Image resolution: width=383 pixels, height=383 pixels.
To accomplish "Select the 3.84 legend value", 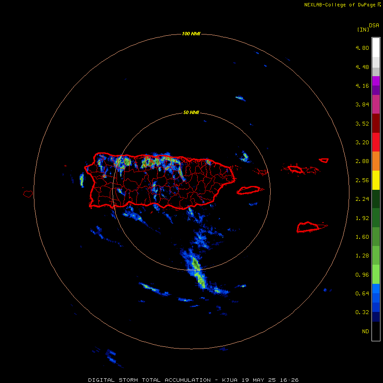I will point(362,105).
